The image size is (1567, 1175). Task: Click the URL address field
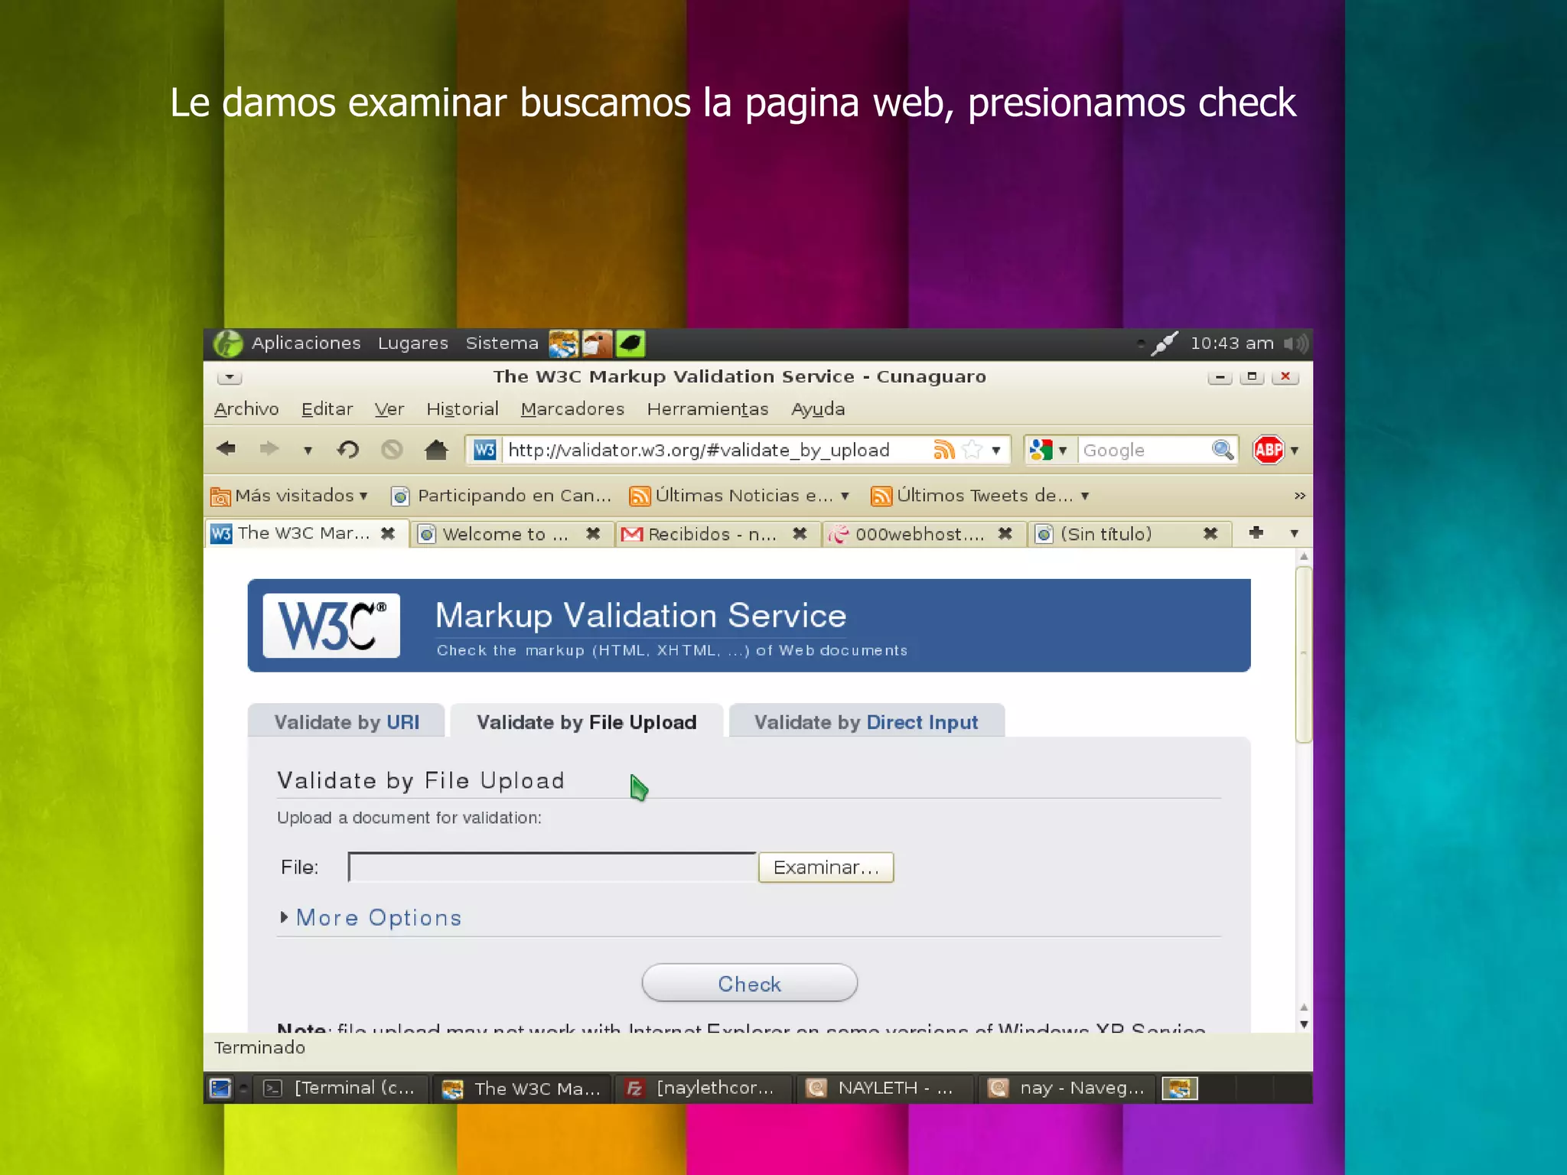click(715, 450)
